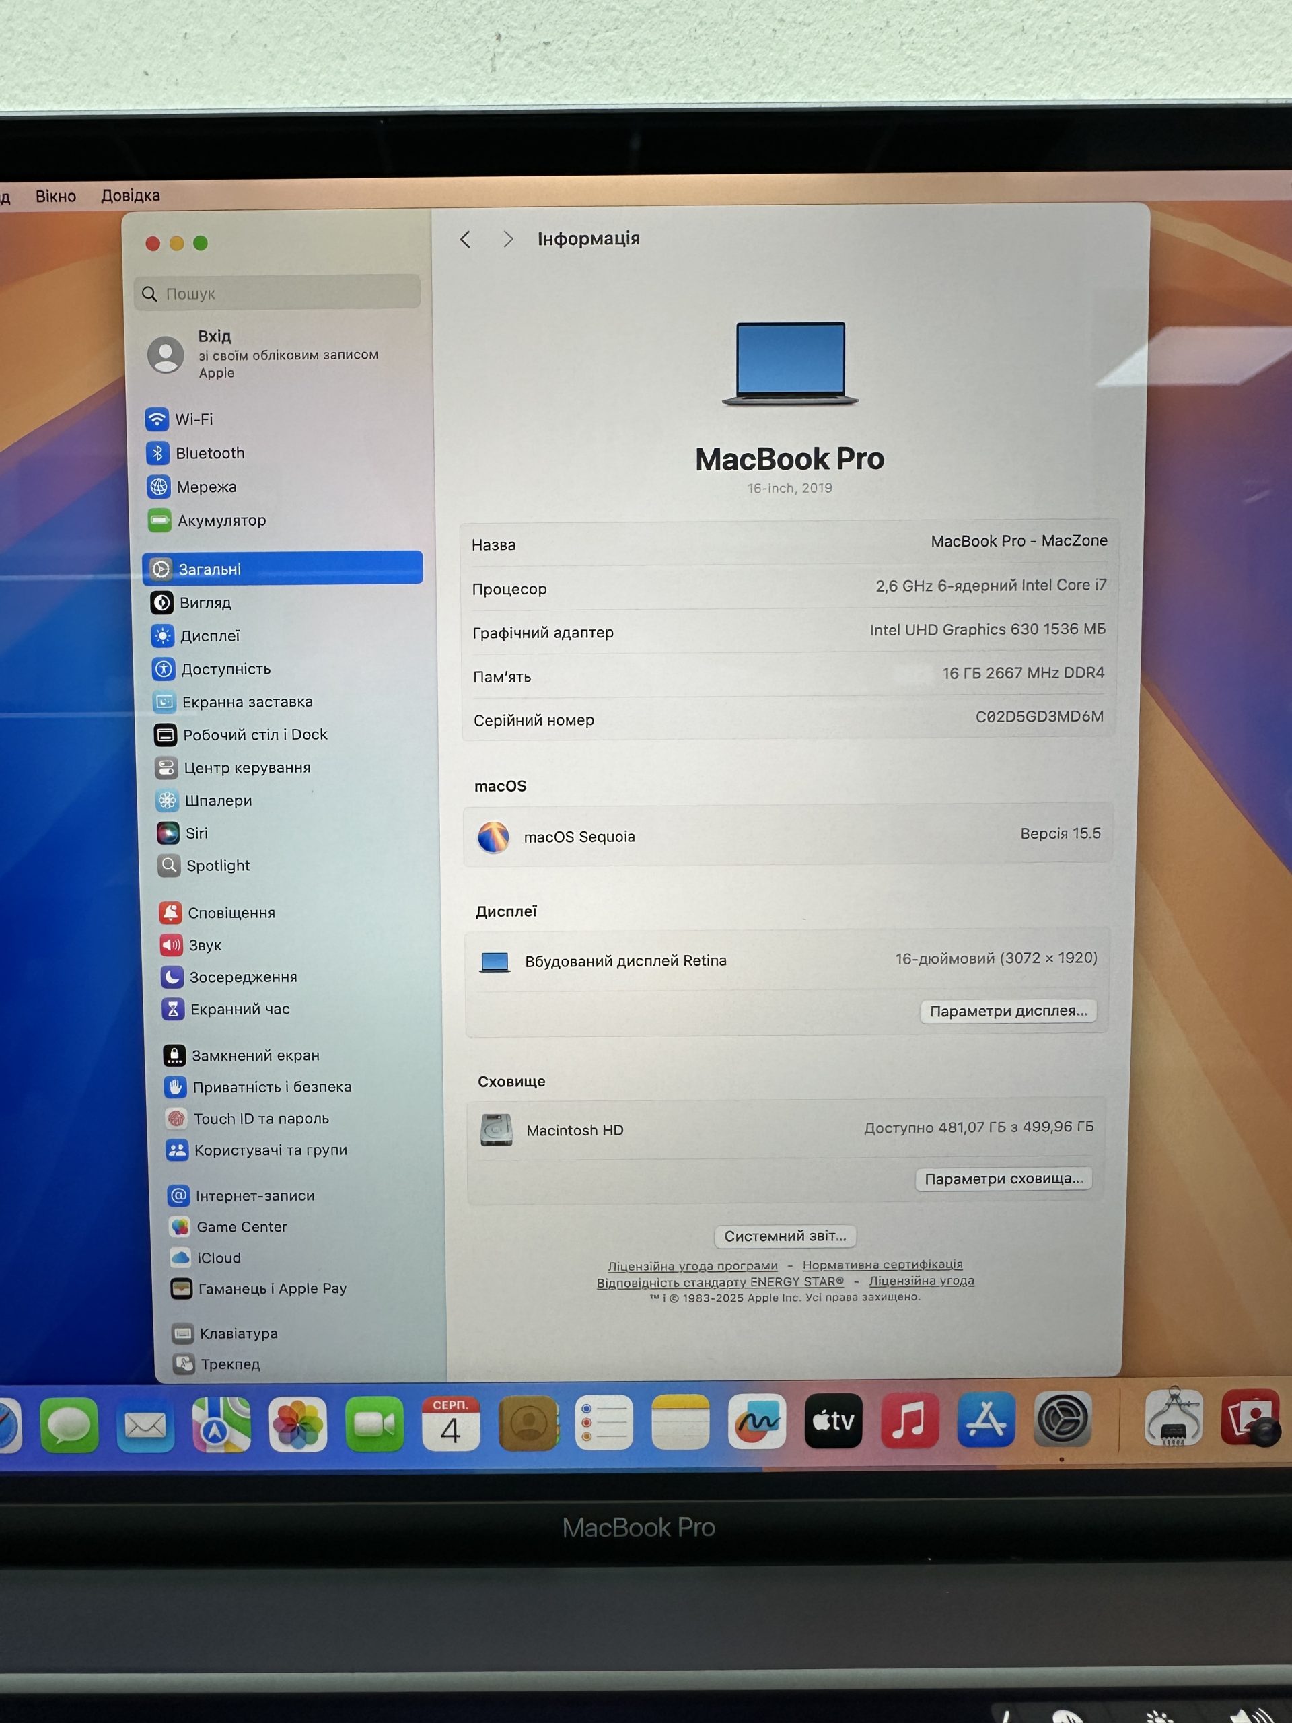The width and height of the screenshot is (1292, 1723).
Task: Open FaceTime from the Dock
Action: pyautogui.click(x=375, y=1425)
